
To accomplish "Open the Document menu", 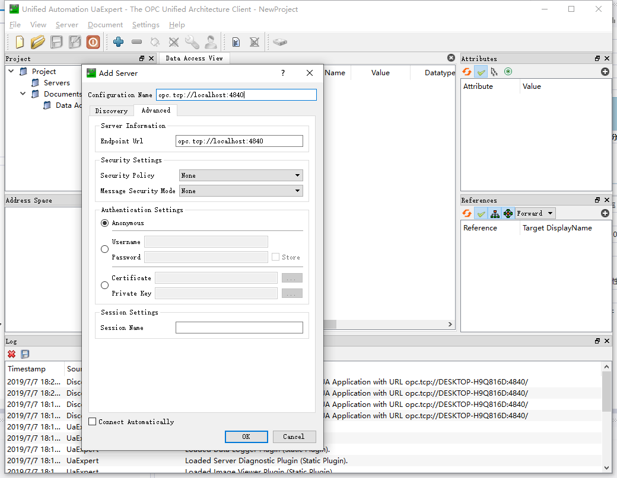I will (105, 25).
